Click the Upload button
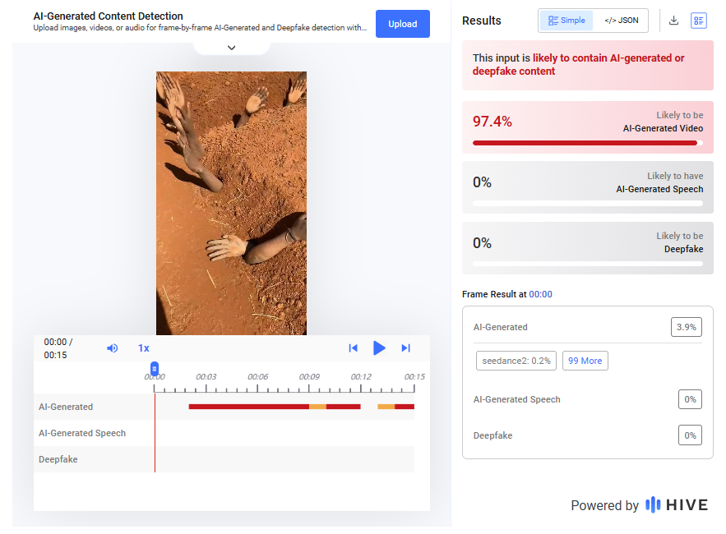 [402, 24]
